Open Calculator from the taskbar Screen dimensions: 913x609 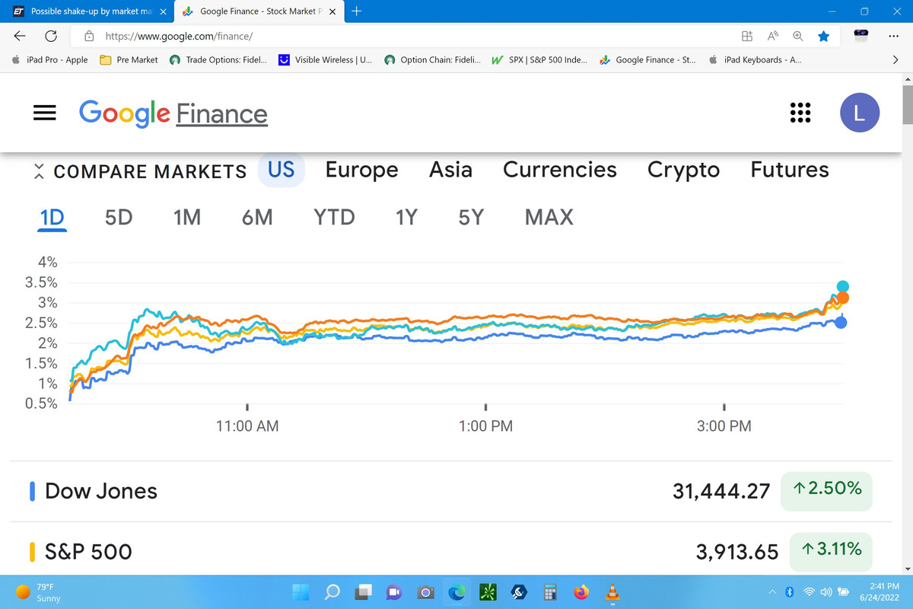coord(550,591)
